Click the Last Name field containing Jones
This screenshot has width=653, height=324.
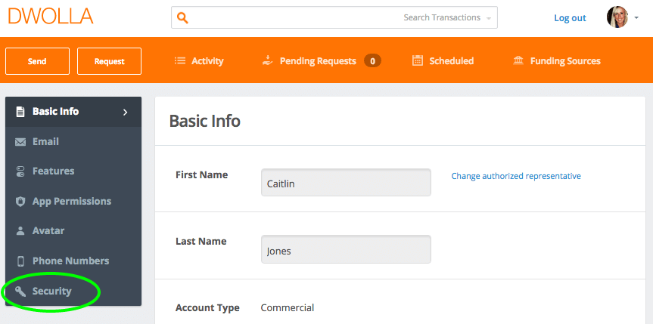tap(346, 249)
